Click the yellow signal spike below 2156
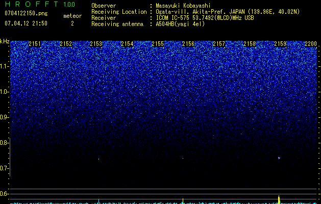This screenshot has height=204, width=321. 183,201
